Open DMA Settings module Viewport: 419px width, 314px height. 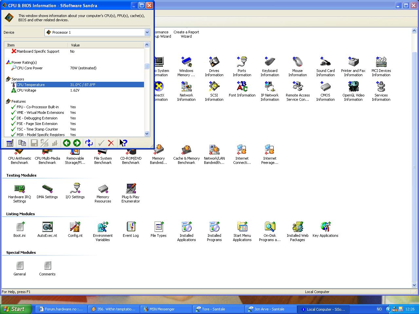click(47, 191)
